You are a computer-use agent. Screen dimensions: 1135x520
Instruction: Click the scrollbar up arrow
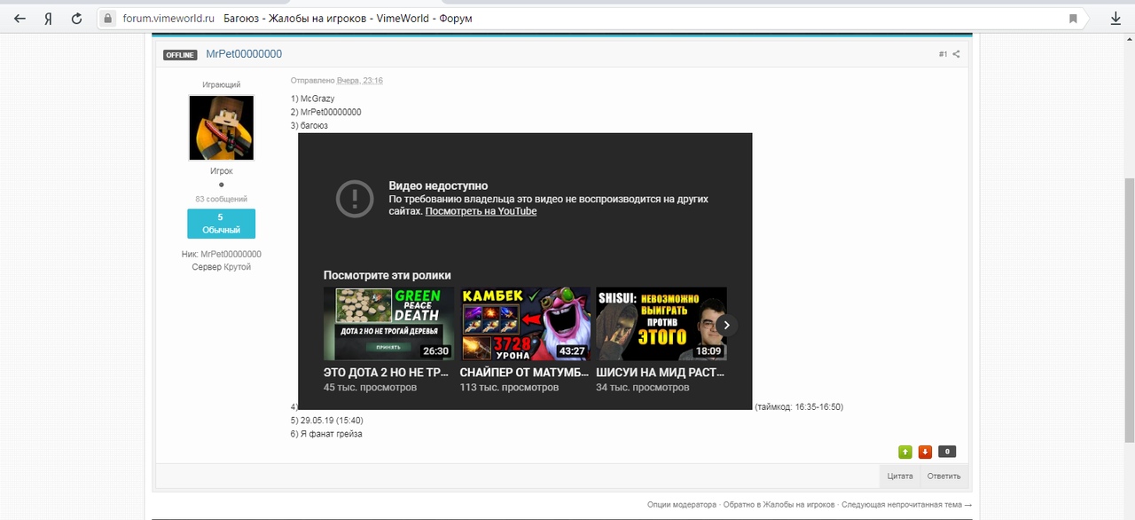[1129, 43]
